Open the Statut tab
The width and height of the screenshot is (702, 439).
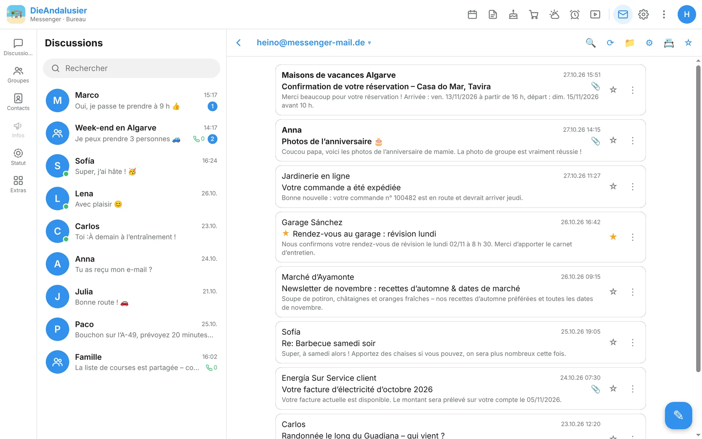(x=18, y=157)
